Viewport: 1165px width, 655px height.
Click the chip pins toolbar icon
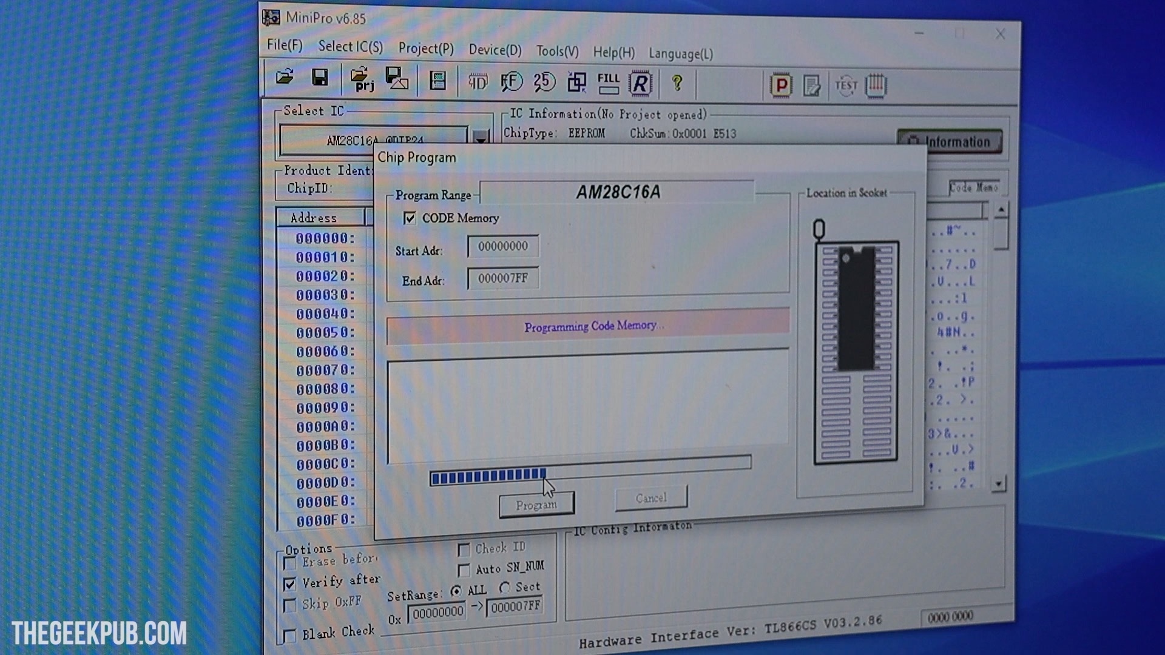coord(876,86)
